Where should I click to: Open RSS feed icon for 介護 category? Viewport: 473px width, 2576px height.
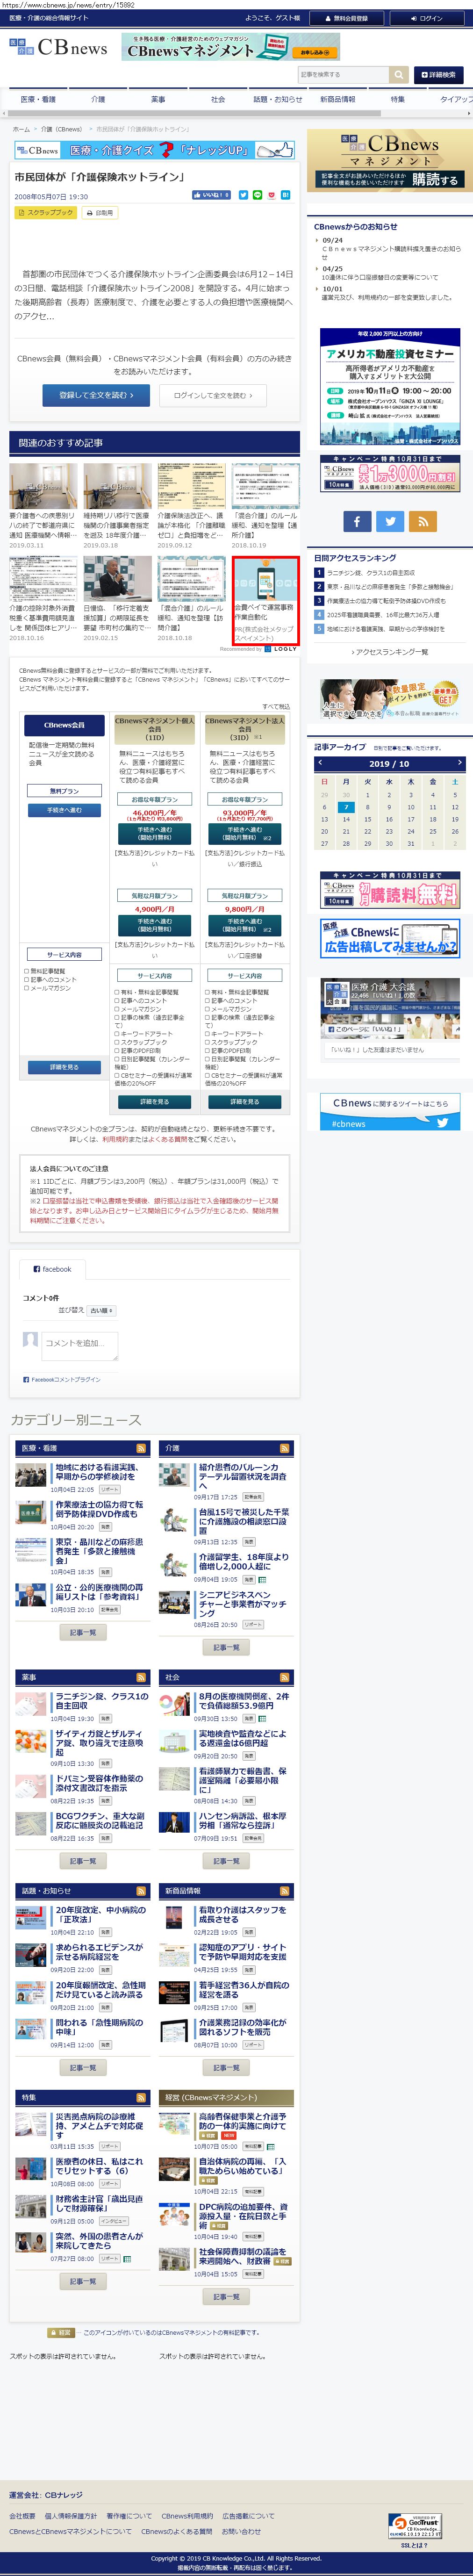[x=284, y=1448]
